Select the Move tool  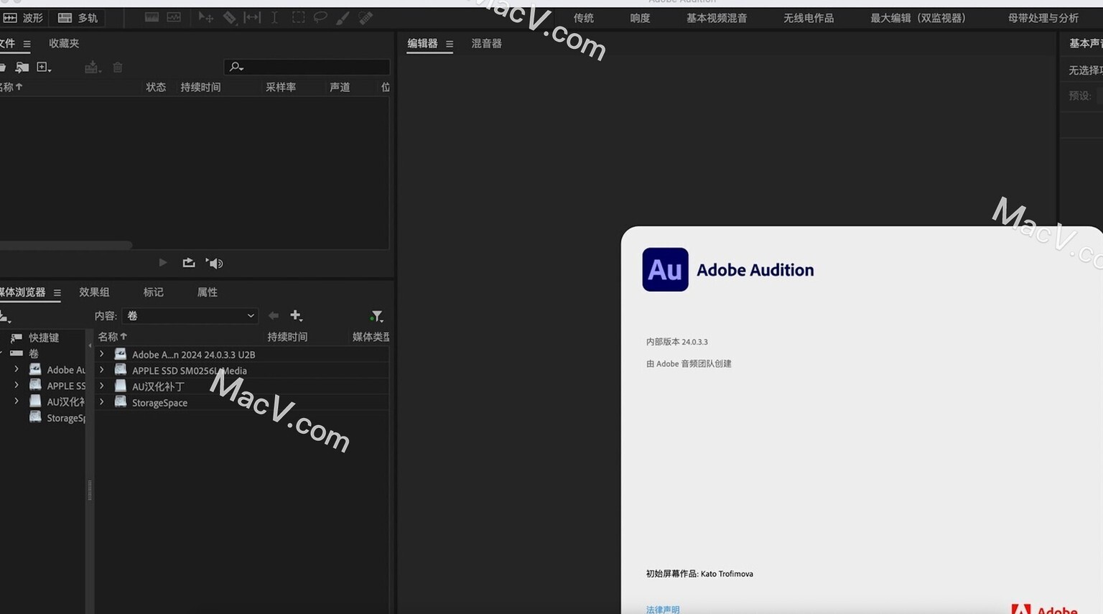pyautogui.click(x=205, y=17)
